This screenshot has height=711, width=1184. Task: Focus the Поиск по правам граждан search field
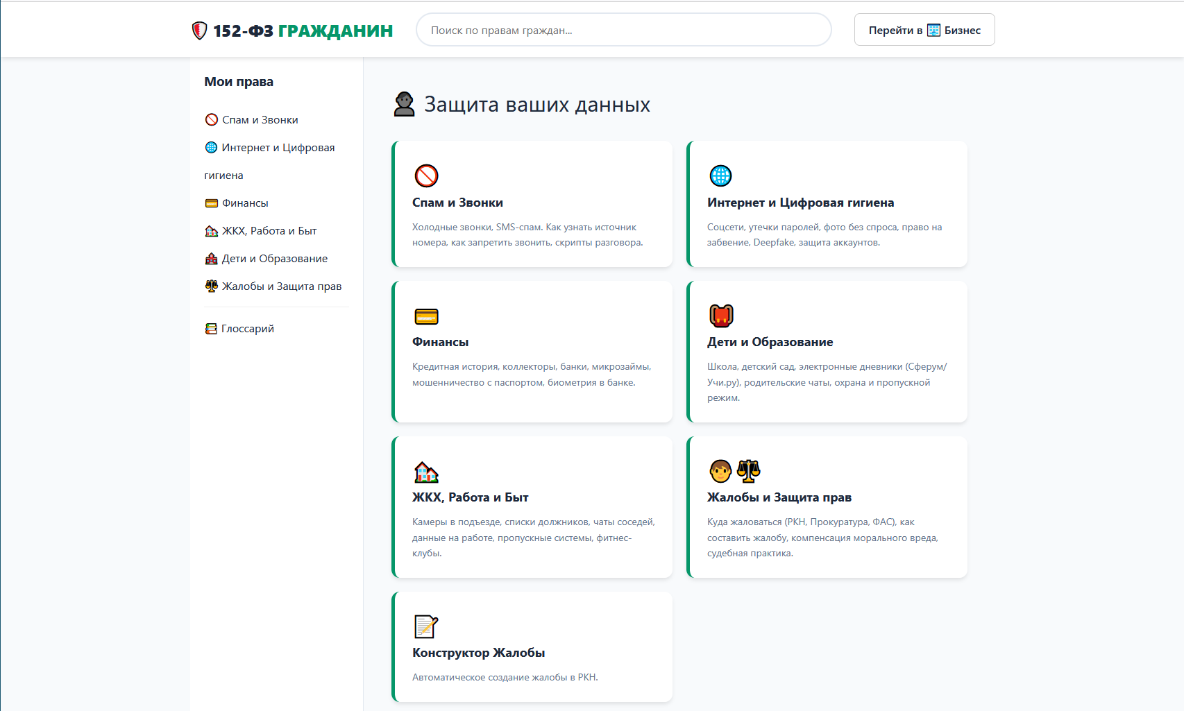pyautogui.click(x=623, y=30)
